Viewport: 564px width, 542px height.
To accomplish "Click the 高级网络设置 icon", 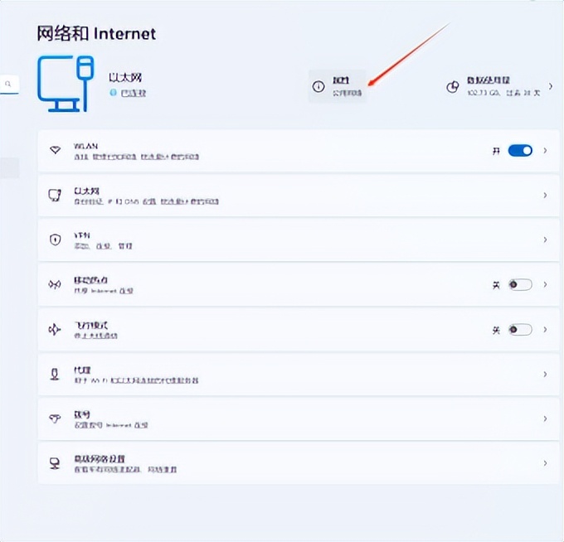I will point(56,463).
